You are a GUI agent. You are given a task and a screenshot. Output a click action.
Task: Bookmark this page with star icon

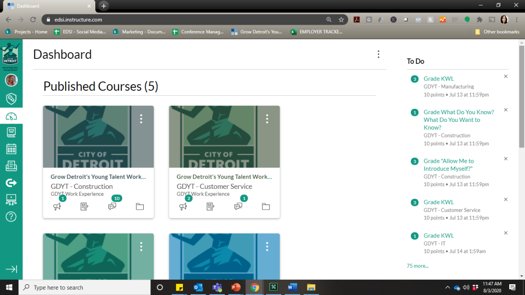[x=341, y=20]
